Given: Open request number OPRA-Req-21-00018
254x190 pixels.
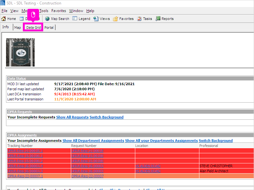Looking at the screenshot, I should (87, 151).
